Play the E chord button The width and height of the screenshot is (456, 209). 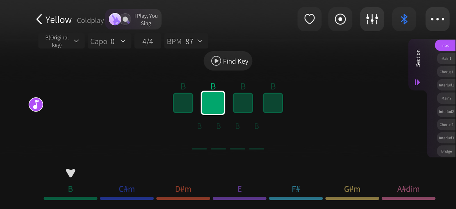click(239, 193)
